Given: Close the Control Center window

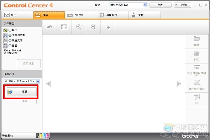Looking at the screenshot, I should pos(206,5).
